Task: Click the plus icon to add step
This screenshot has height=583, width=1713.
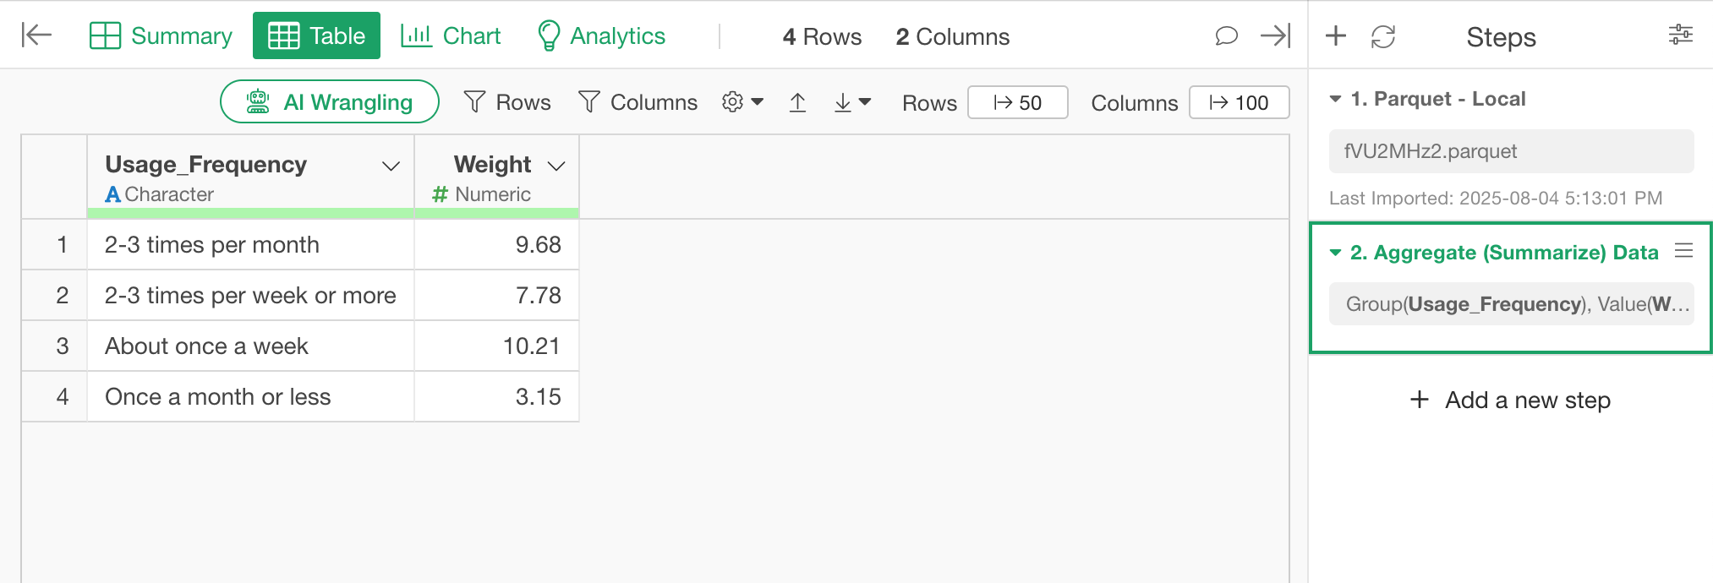Action: click(x=1336, y=35)
